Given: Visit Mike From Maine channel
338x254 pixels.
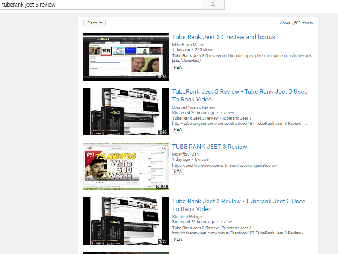Looking at the screenshot, I should point(188,44).
